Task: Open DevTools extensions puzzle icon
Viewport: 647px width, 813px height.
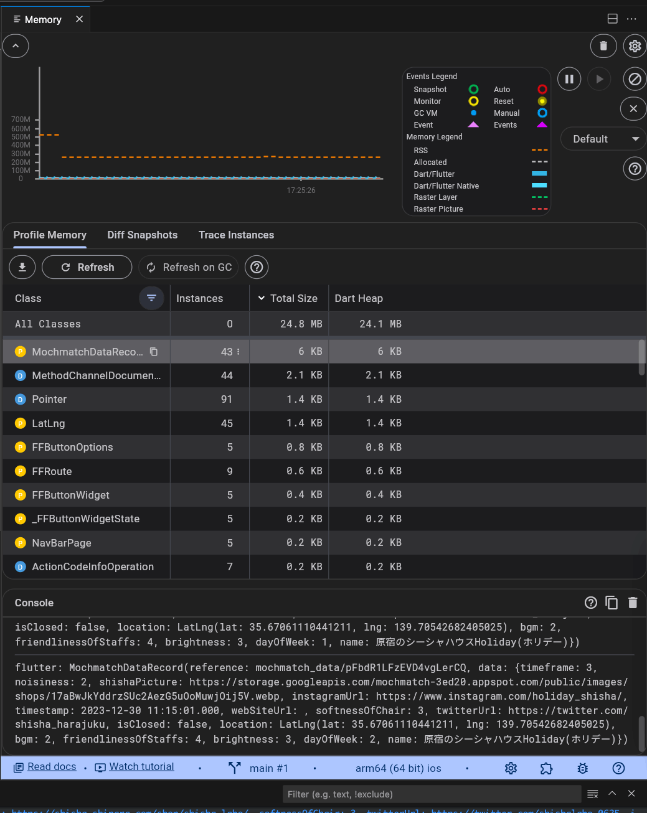Action: (547, 768)
